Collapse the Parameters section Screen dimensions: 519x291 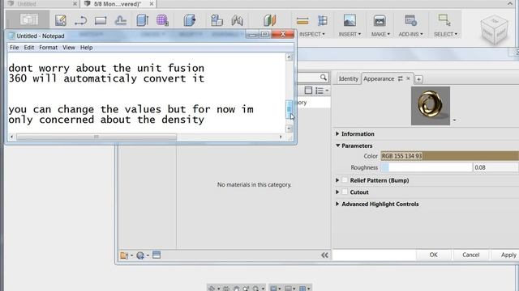(x=337, y=145)
